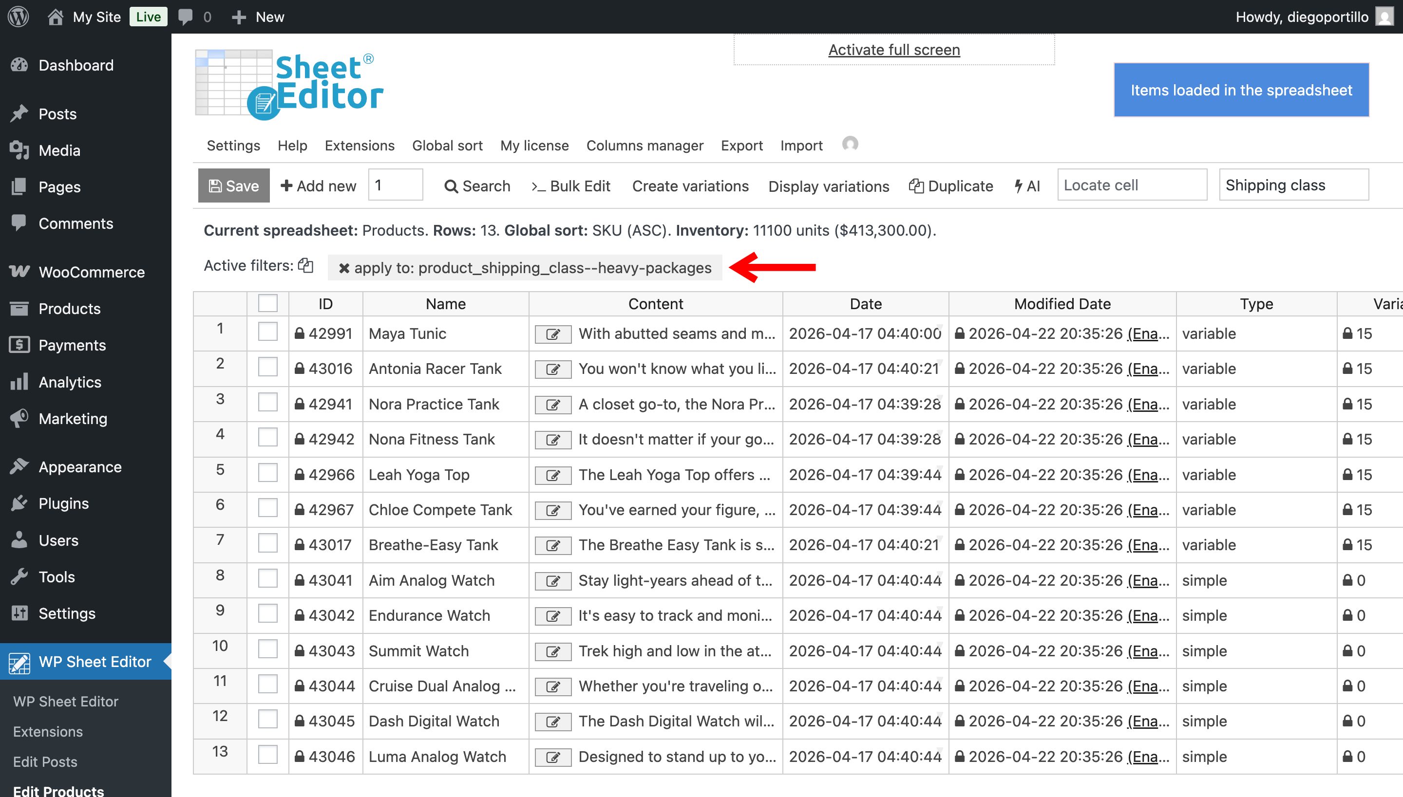Open content editor icon for Maya Tunic

tap(552, 334)
